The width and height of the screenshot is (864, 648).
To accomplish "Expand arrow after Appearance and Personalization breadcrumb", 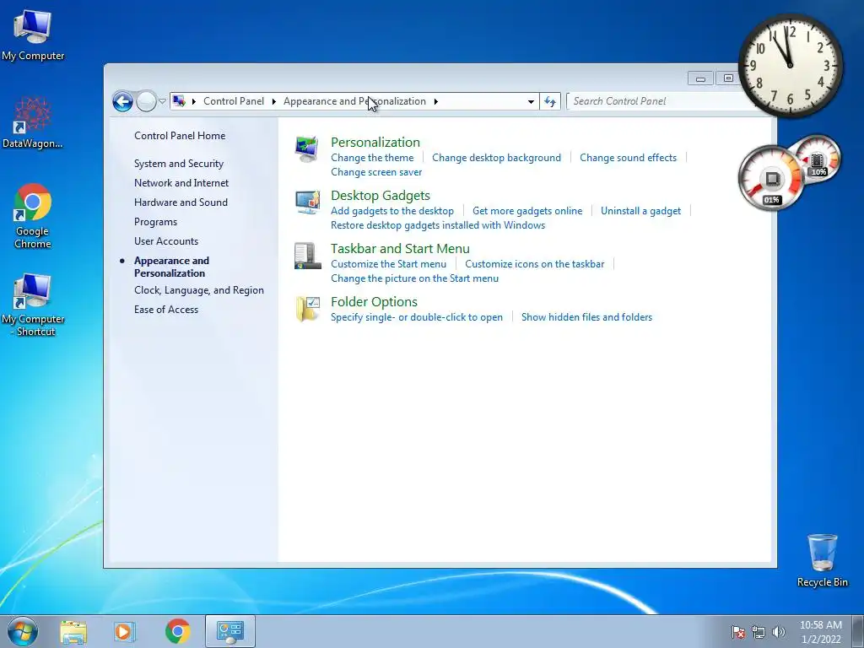I will click(436, 101).
